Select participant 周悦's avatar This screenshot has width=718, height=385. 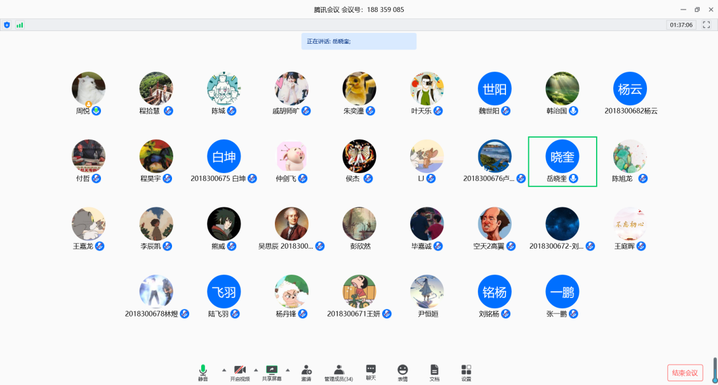click(x=88, y=89)
